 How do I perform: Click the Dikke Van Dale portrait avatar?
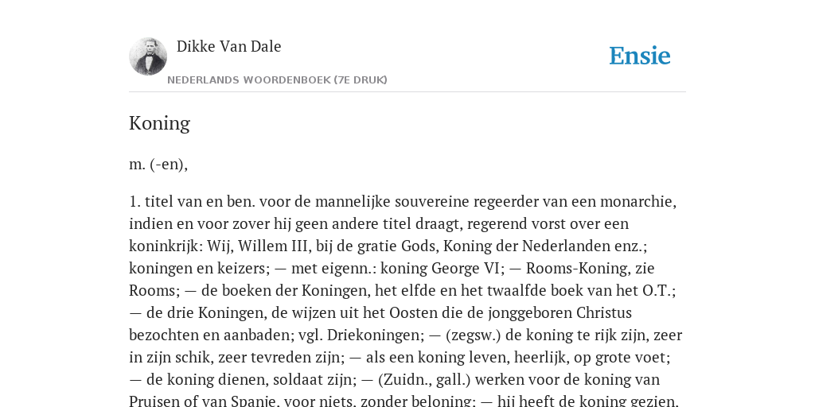(x=148, y=56)
